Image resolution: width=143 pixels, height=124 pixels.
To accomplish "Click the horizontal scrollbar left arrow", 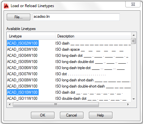I will 10,104.
